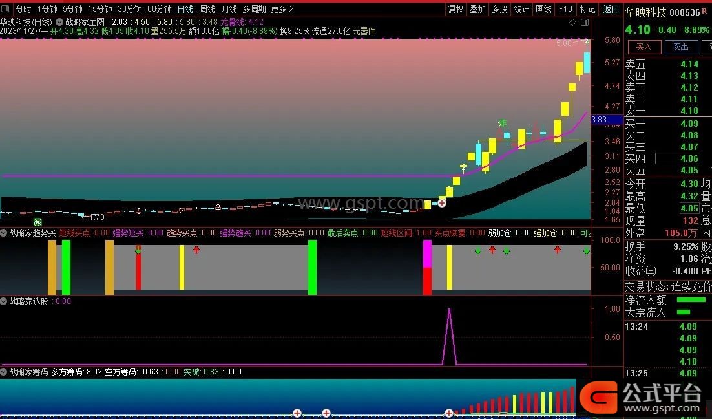Open the F10 company info
The height and width of the screenshot is (419, 712).
coord(565,9)
